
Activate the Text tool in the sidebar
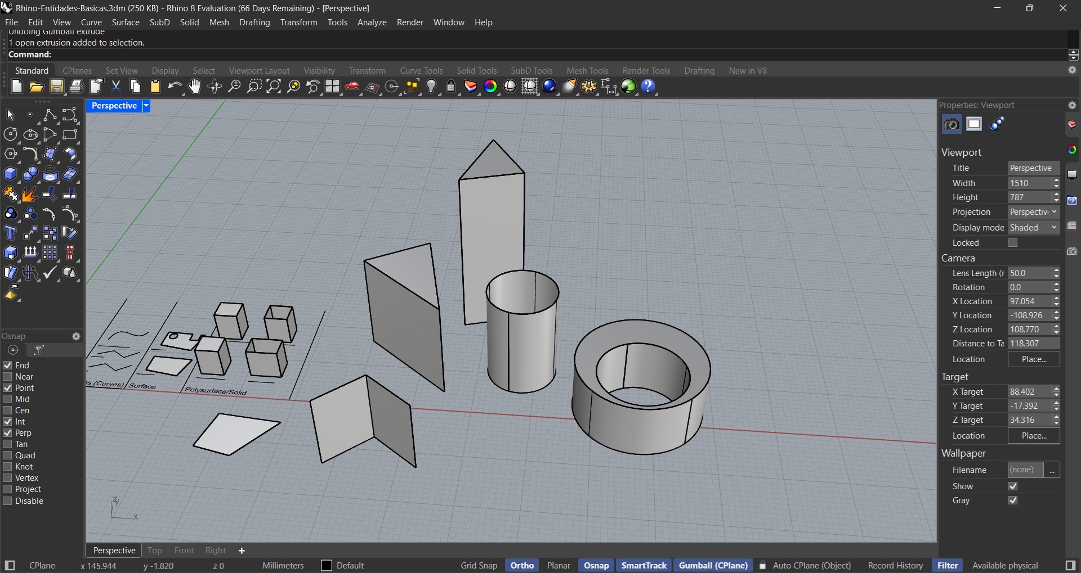[x=10, y=233]
